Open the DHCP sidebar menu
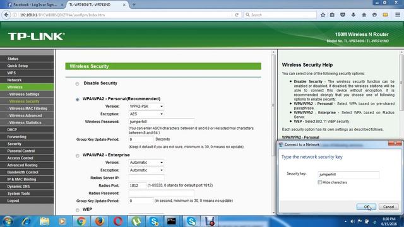Image resolution: width=404 pixels, height=227 pixels. [27, 130]
